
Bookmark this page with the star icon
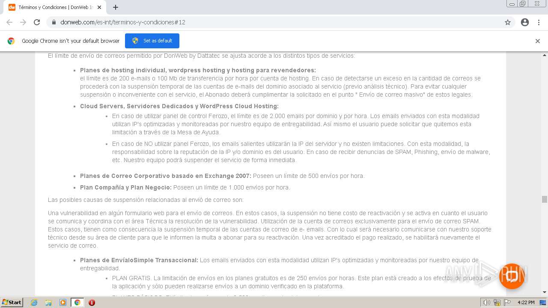(508, 22)
